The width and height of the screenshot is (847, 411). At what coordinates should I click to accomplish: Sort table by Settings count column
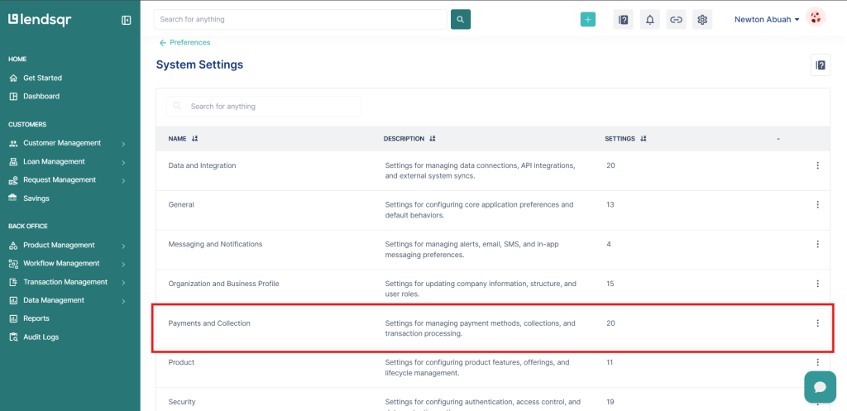[x=643, y=139]
